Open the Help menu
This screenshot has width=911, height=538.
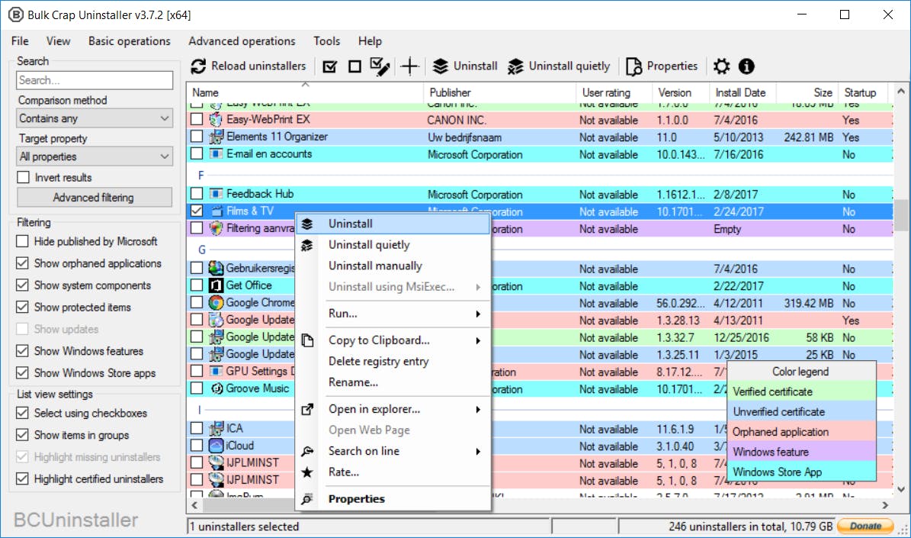(370, 40)
